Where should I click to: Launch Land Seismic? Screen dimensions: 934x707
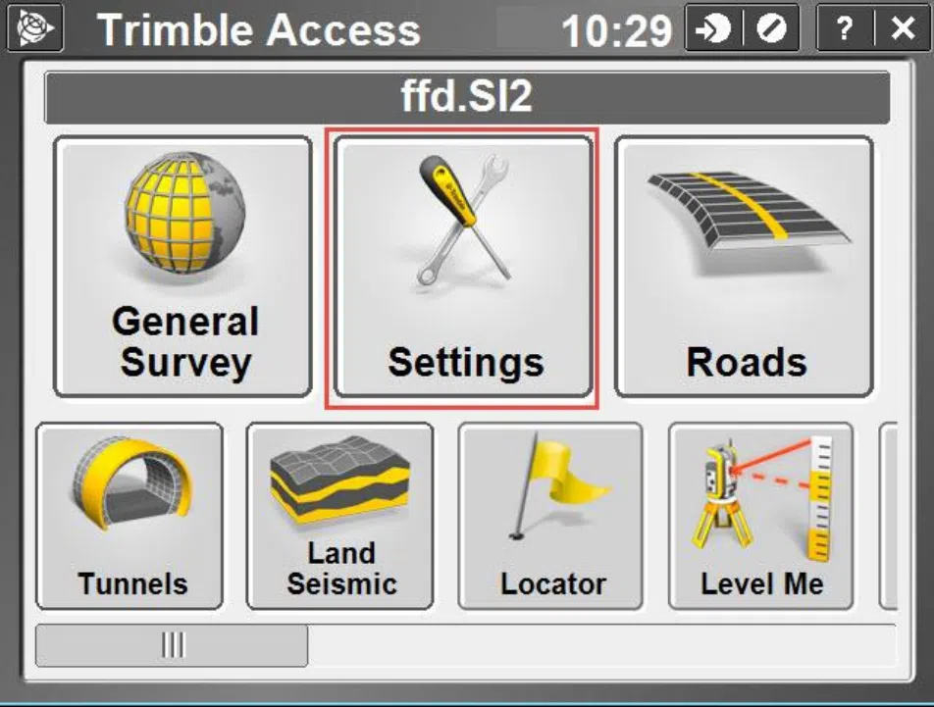coord(340,516)
